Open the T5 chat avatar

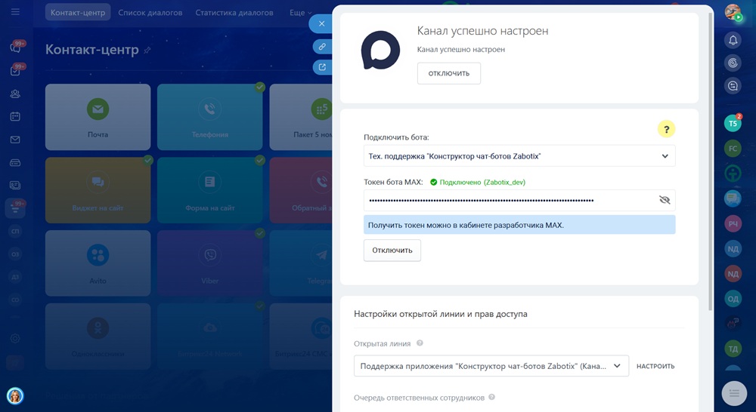pyautogui.click(x=733, y=124)
